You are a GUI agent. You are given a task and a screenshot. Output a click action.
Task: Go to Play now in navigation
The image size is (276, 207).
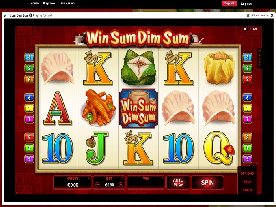click(x=49, y=3)
